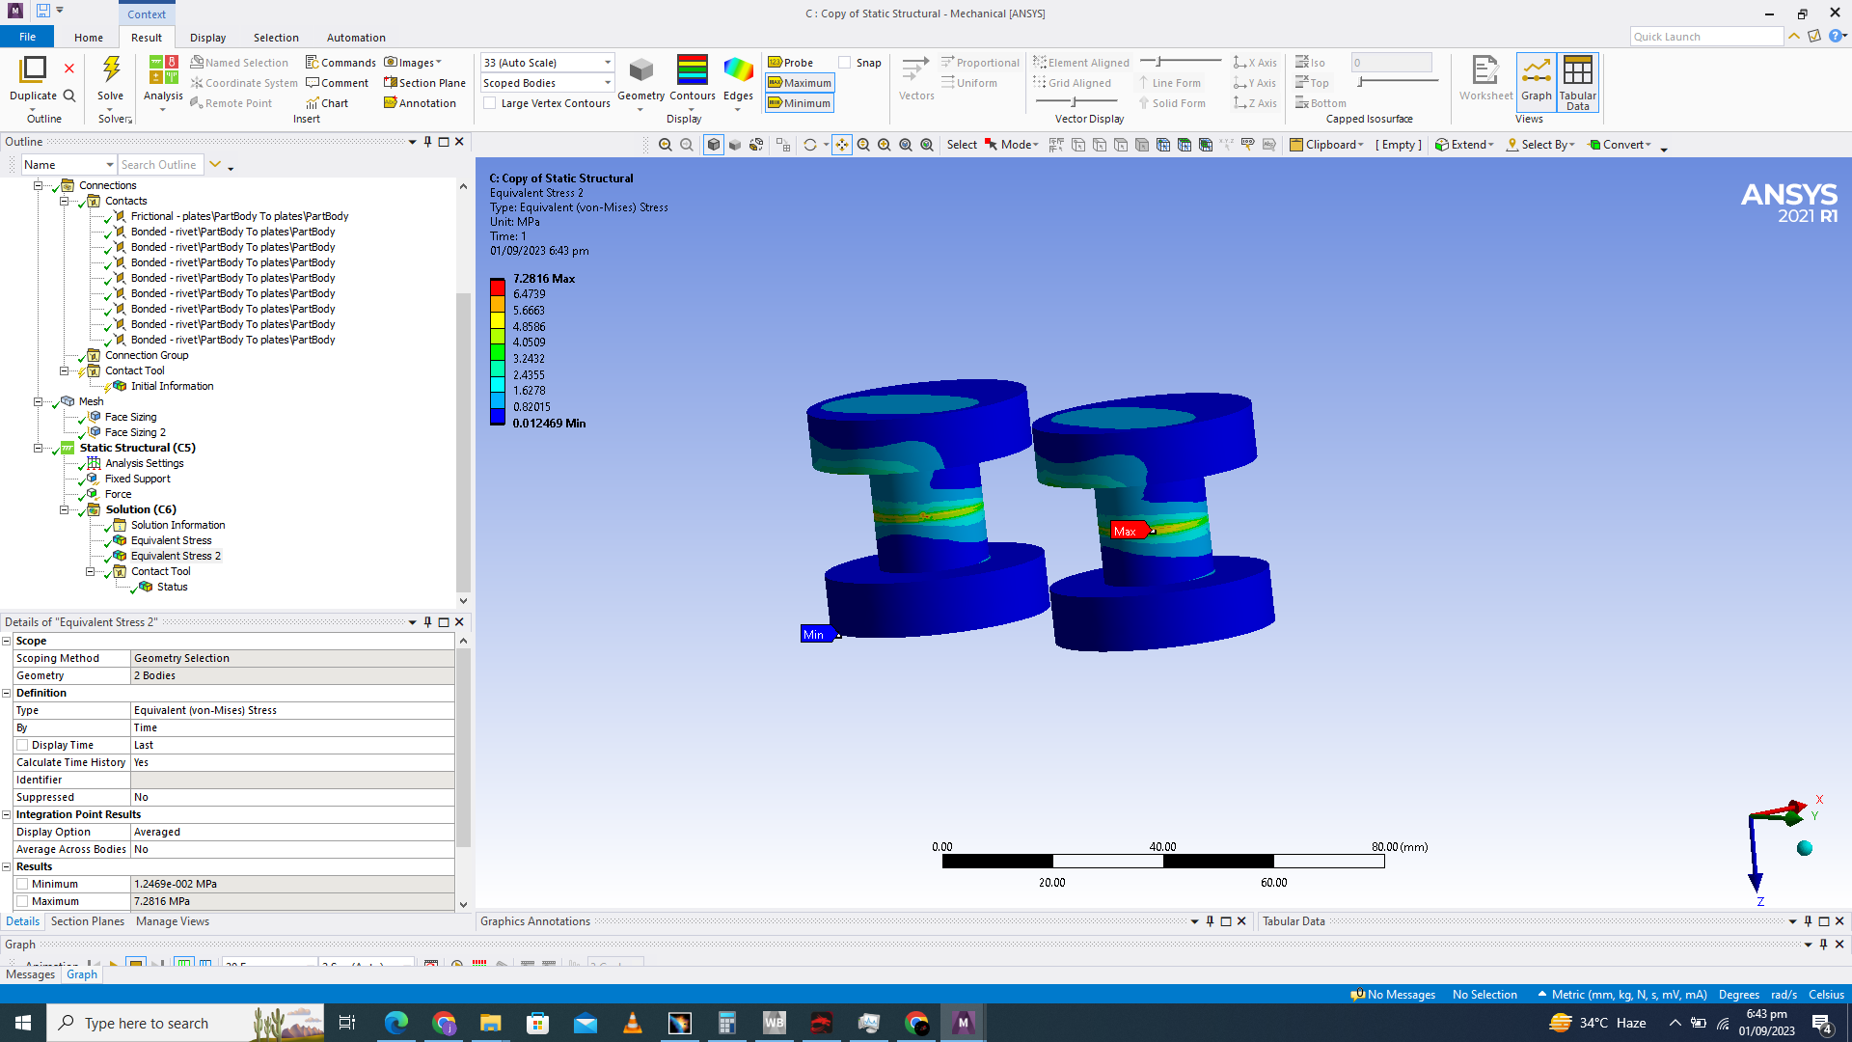Image resolution: width=1852 pixels, height=1042 pixels.
Task: Open the Scoped Bodies dropdown
Action: pyautogui.click(x=547, y=83)
